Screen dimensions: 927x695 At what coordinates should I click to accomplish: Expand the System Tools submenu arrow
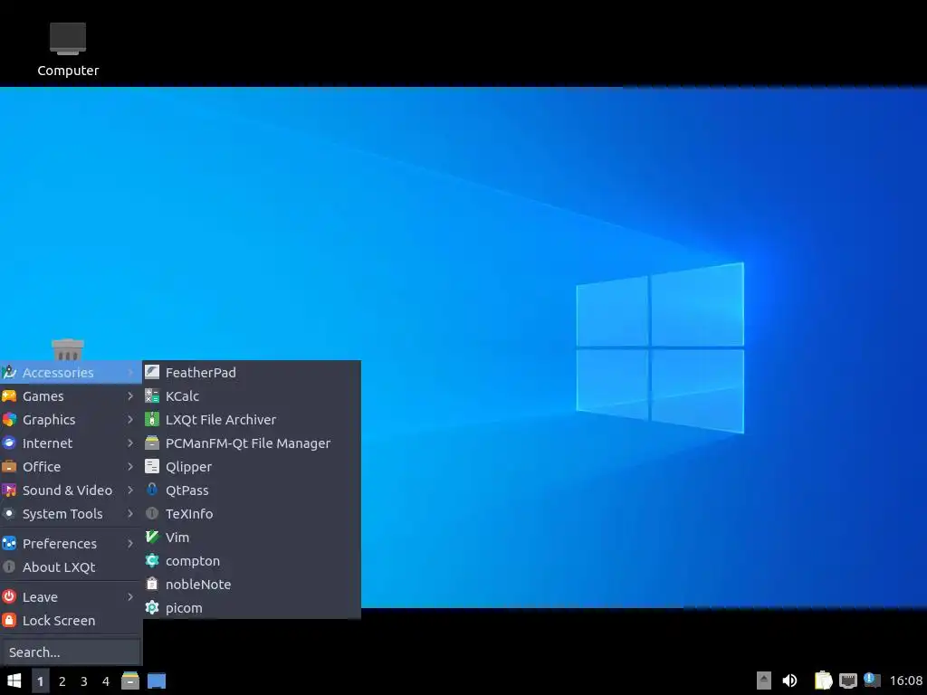[130, 514]
